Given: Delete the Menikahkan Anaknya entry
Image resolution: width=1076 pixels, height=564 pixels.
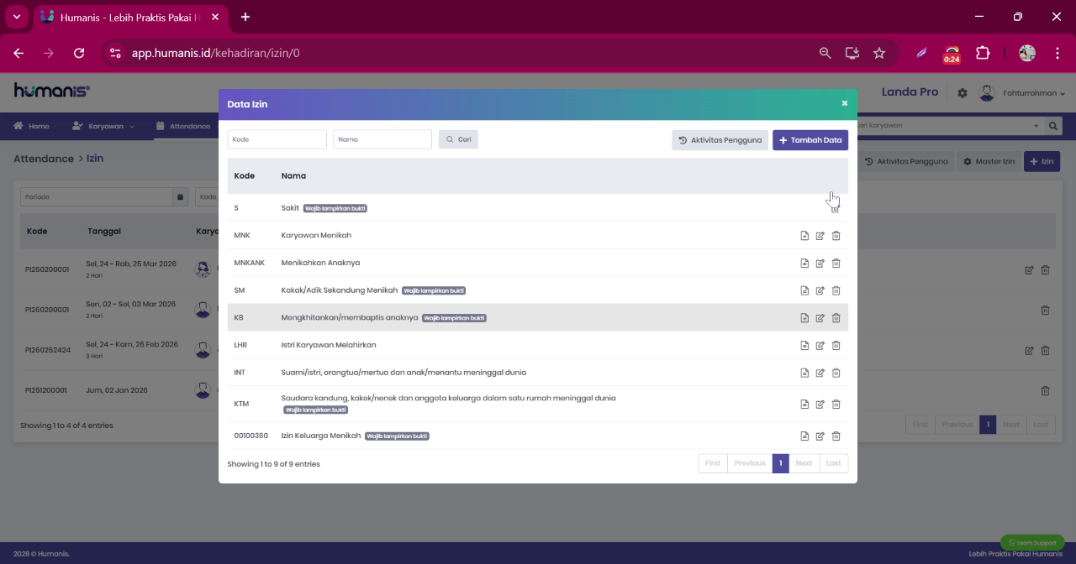Looking at the screenshot, I should [x=836, y=264].
